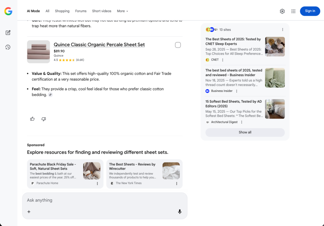Open Business Insider best bed sheets article
324x226 pixels.
234,72
